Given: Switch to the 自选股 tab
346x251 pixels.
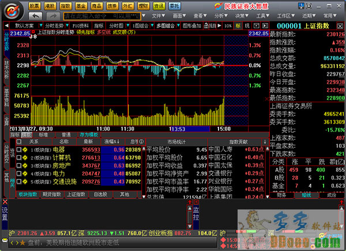Looking at the screenshot, I should tap(100, 194).
